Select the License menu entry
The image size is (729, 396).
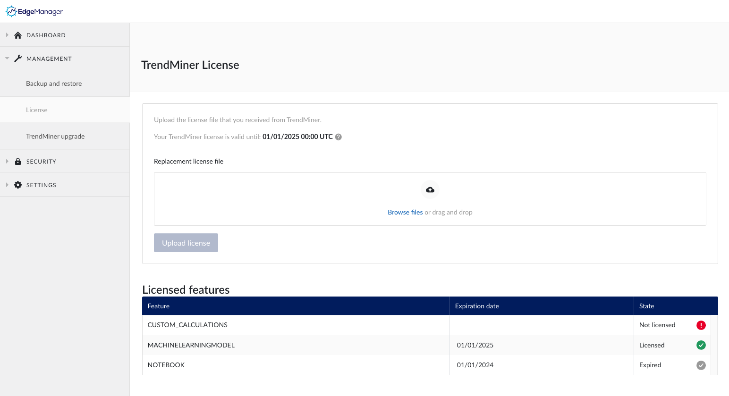pyautogui.click(x=36, y=109)
